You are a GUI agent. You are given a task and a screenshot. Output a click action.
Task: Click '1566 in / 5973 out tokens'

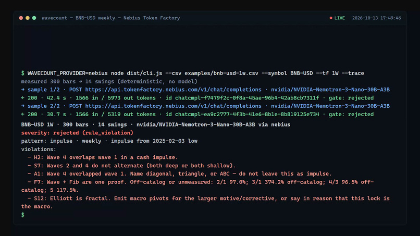116,98
